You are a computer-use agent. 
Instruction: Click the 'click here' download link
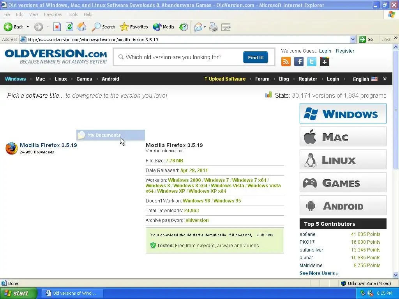click(x=265, y=235)
